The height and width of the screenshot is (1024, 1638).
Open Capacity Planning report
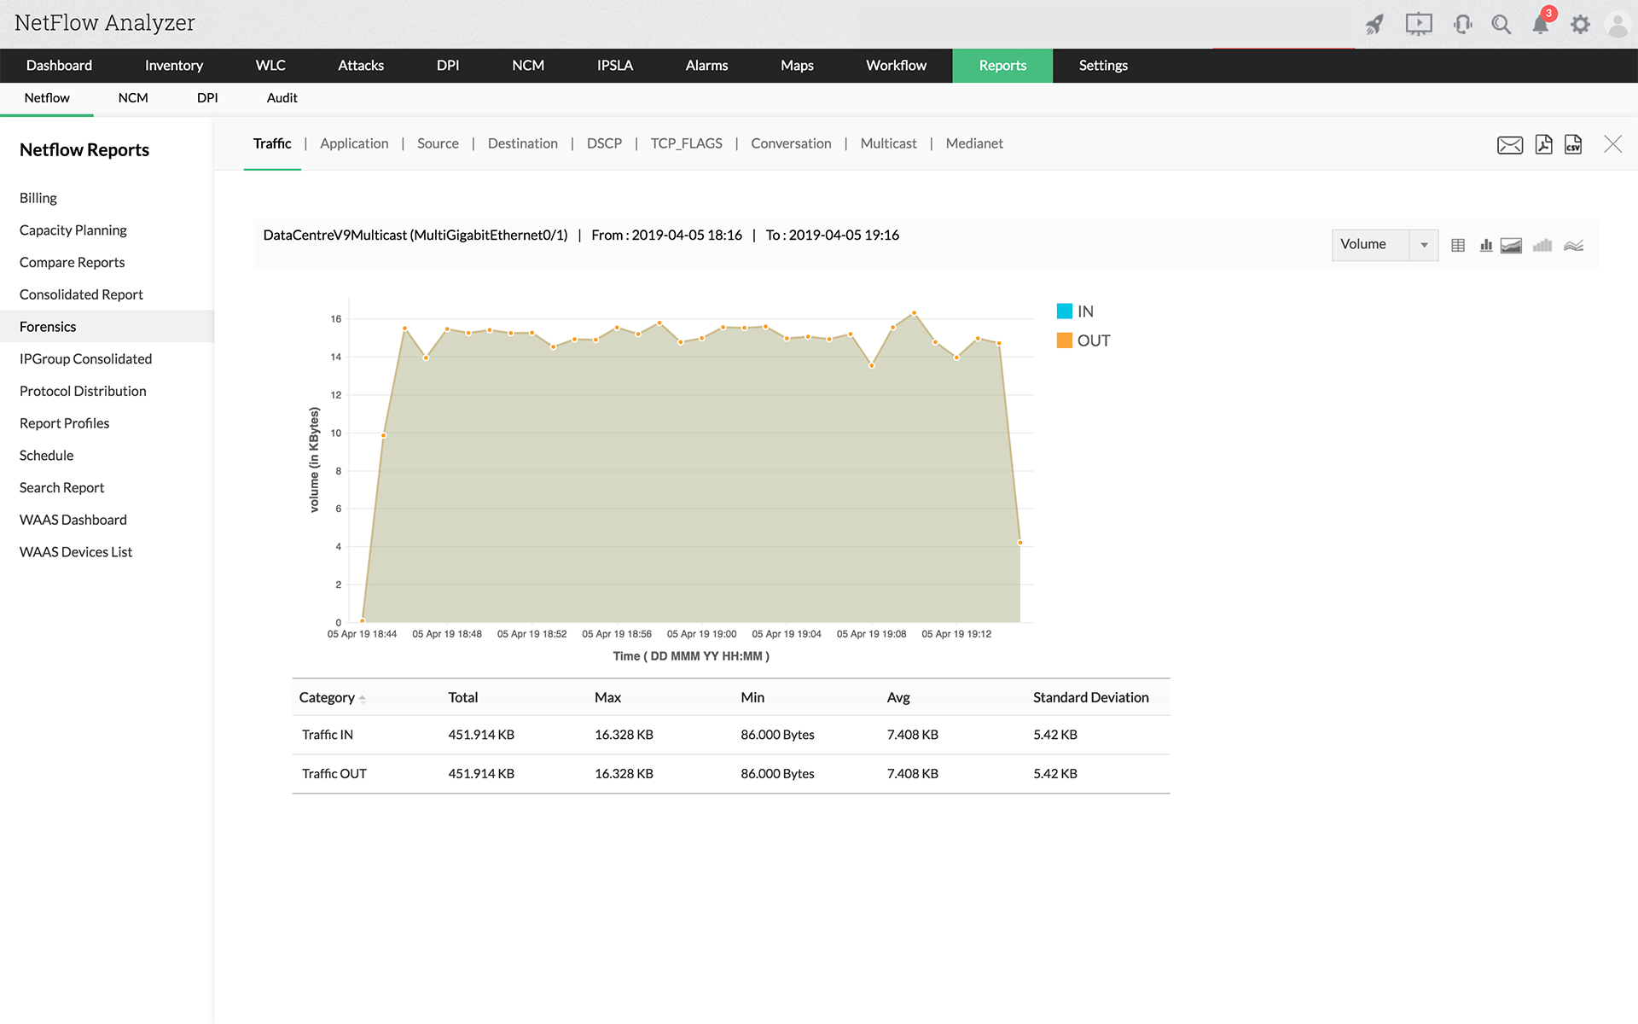coord(73,230)
